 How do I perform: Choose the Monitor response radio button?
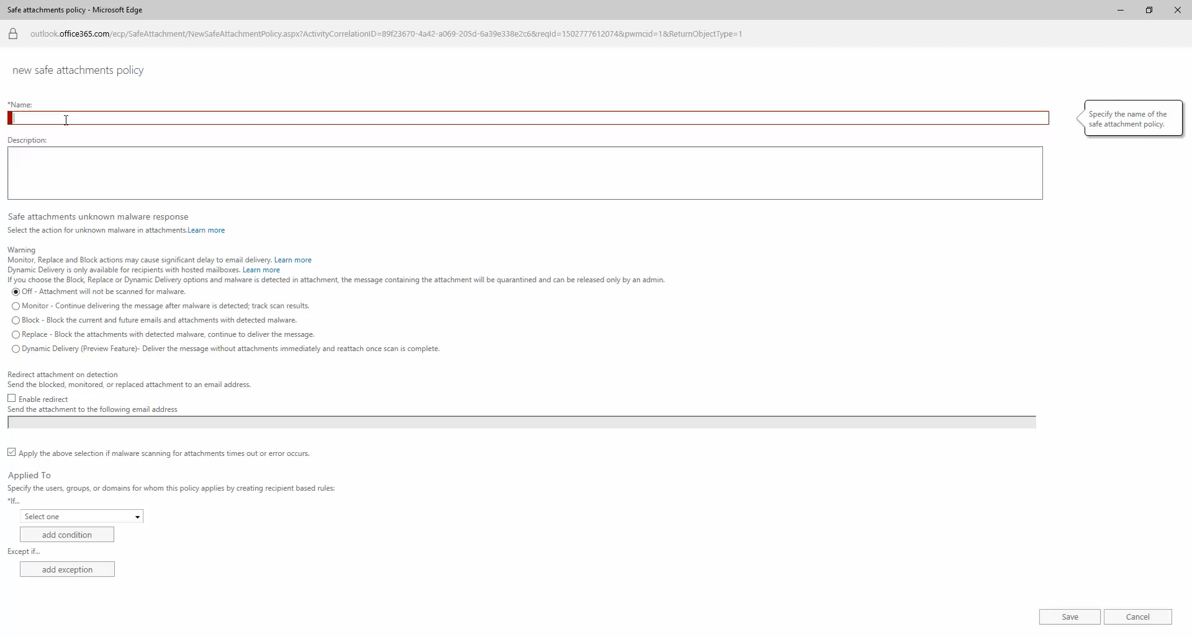(16, 306)
